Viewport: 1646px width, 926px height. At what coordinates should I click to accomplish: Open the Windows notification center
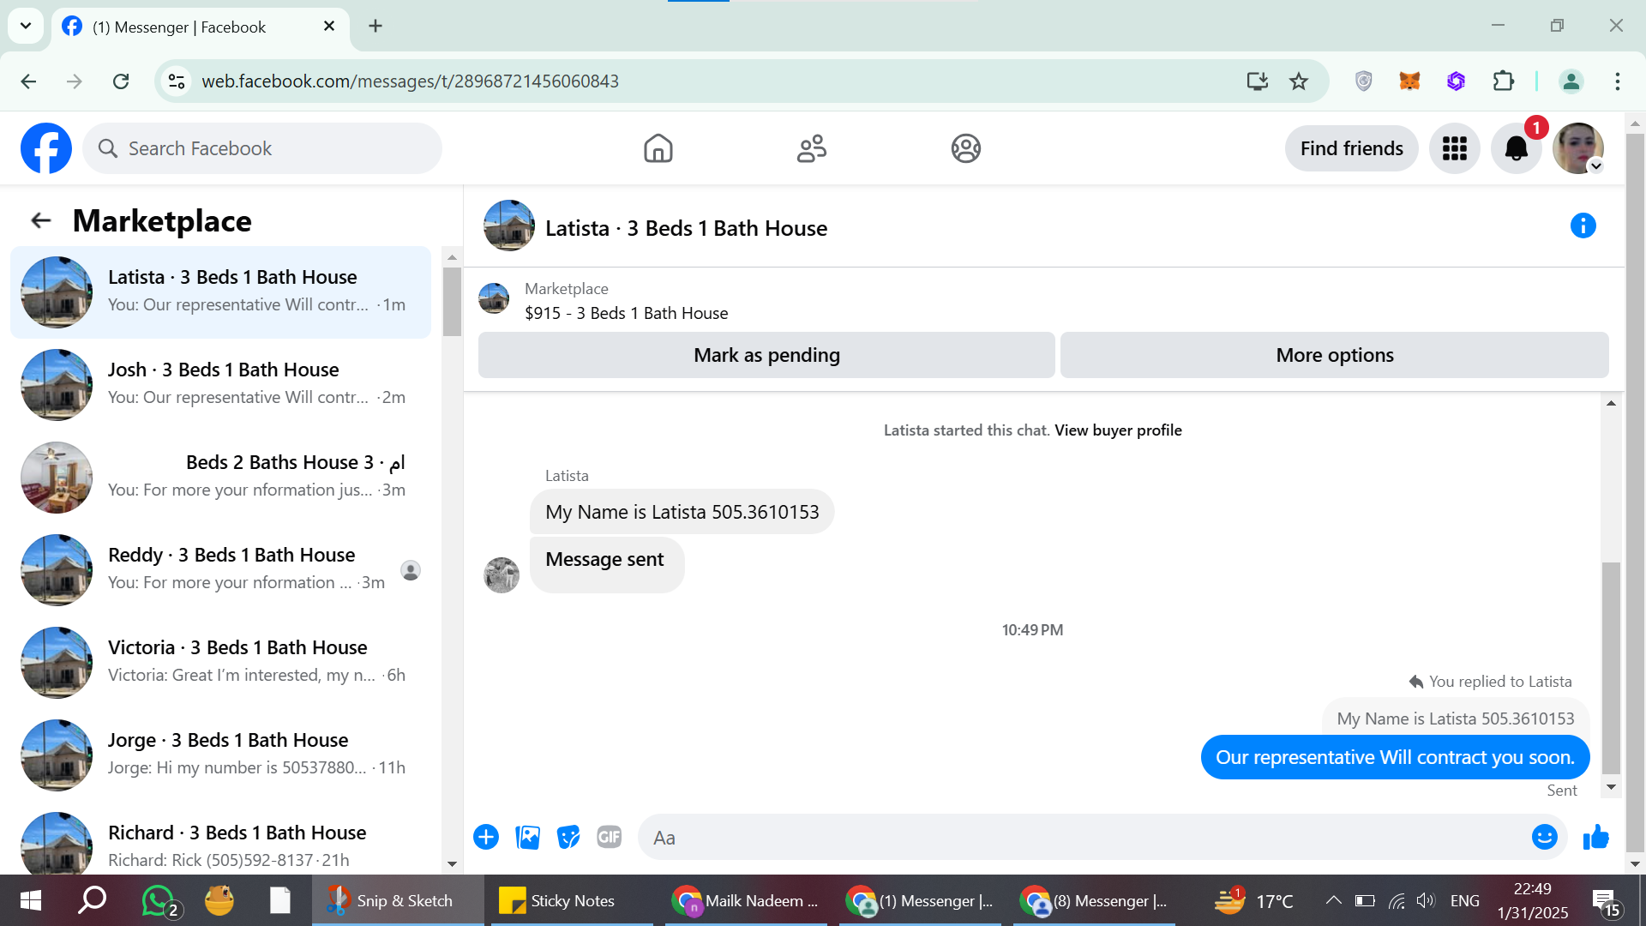[1606, 902]
